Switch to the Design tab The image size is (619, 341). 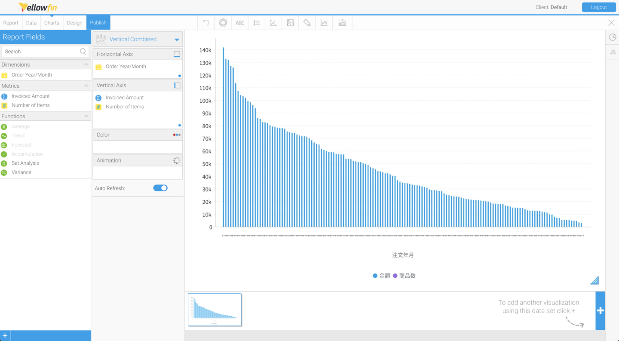[74, 22]
